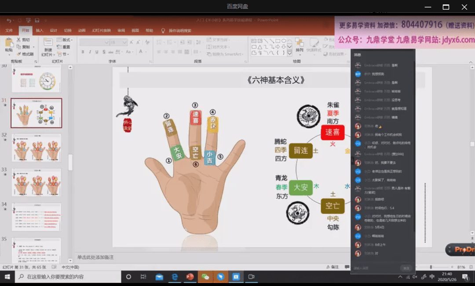This screenshot has height=286, width=475.
Task: Click the Paste icon in the ribbon
Action: click(9, 43)
